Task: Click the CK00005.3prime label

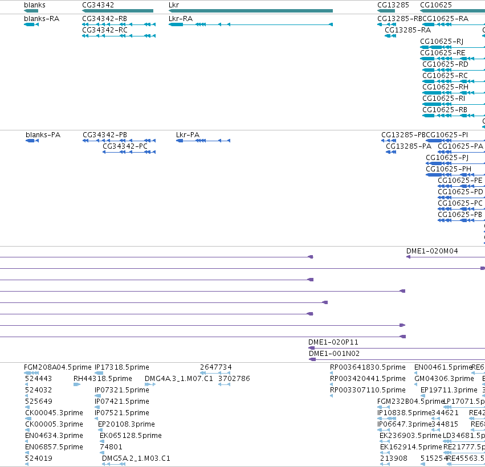Action: (54, 424)
